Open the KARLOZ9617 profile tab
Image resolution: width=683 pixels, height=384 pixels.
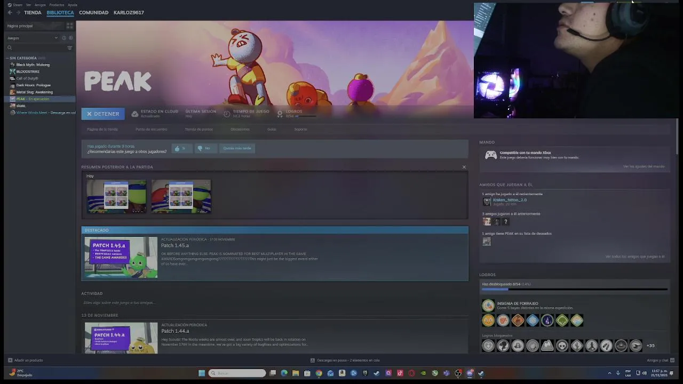click(x=129, y=12)
